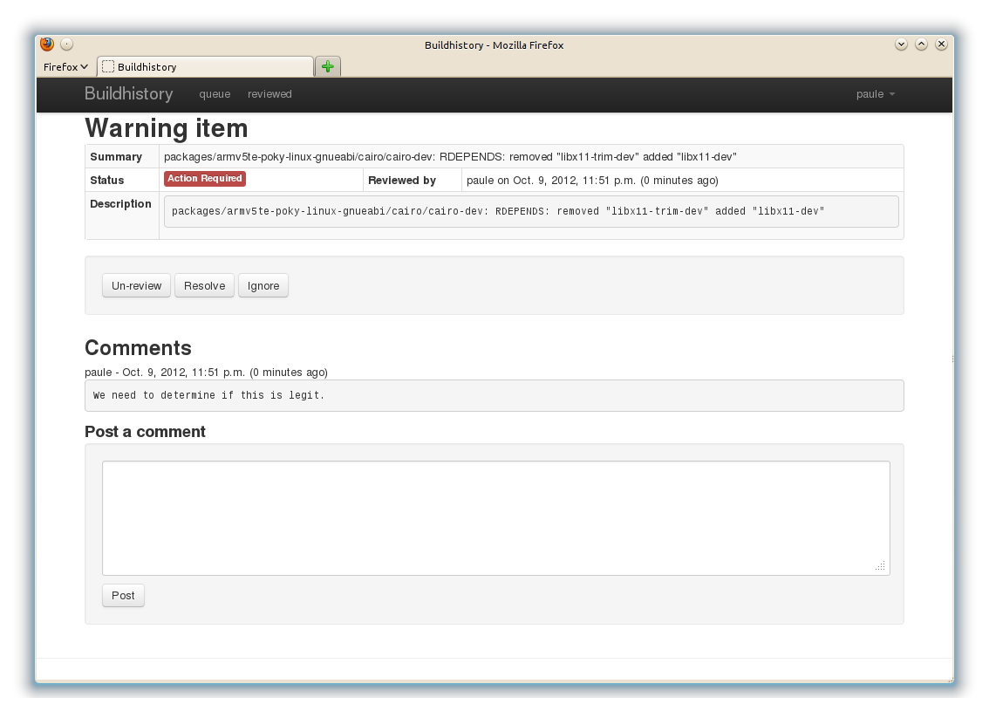Viewport: 989px width, 718px height.
Task: Click the Buildhistory tab page icon
Action: click(x=108, y=67)
